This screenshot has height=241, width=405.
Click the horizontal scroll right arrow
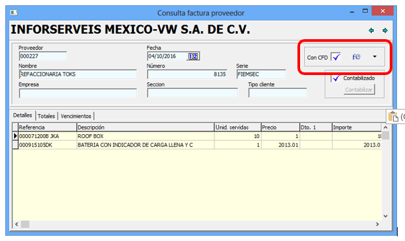tap(377, 224)
